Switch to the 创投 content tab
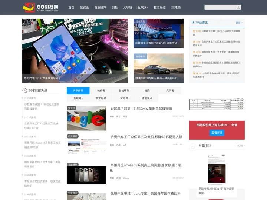This screenshot has width=267, height=200. pyautogui.click(x=147, y=91)
